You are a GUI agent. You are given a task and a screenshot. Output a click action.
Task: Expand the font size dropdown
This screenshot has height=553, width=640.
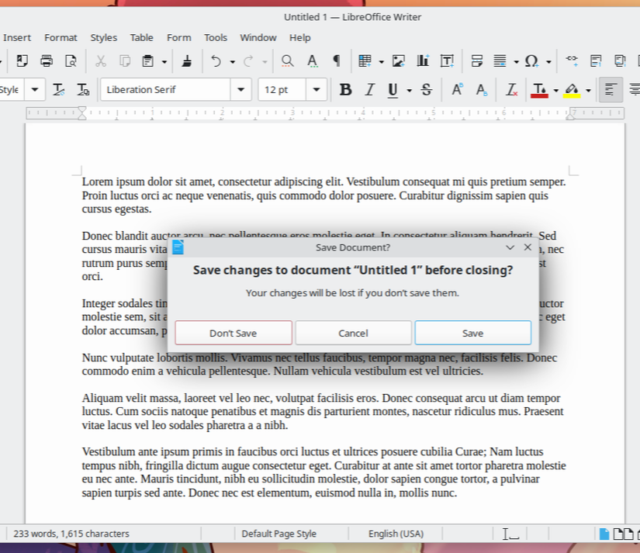pyautogui.click(x=317, y=89)
